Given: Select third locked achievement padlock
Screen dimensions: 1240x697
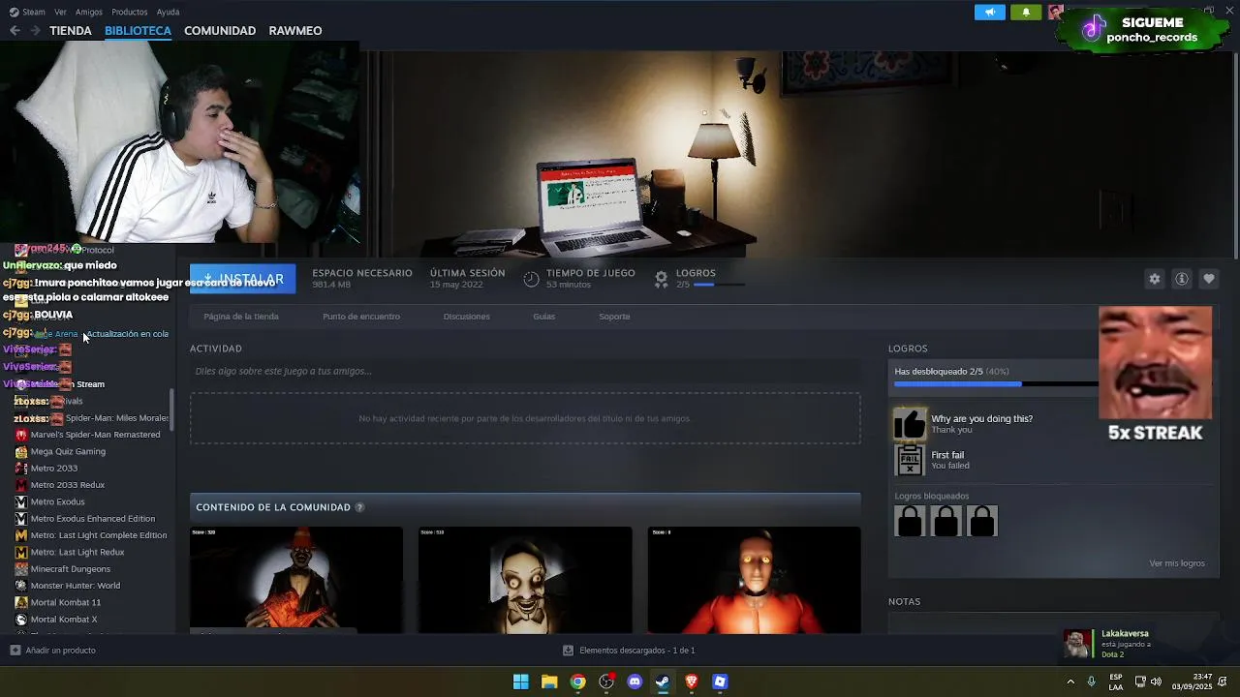Looking at the screenshot, I should click(981, 521).
